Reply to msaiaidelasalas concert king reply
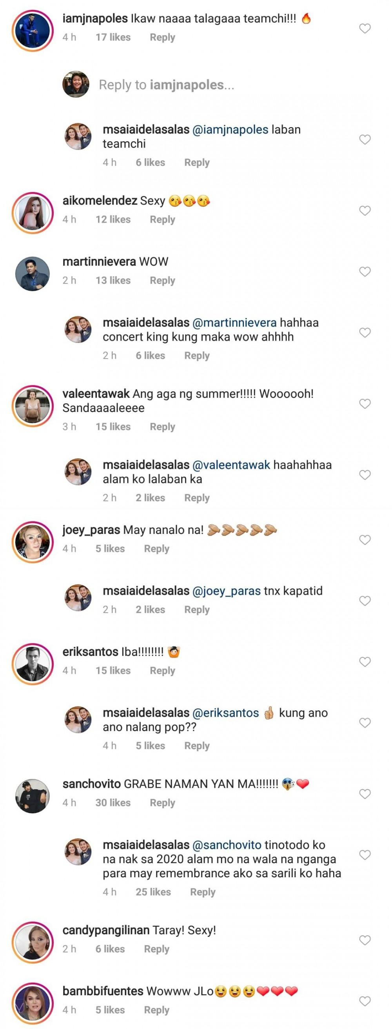 197,356
